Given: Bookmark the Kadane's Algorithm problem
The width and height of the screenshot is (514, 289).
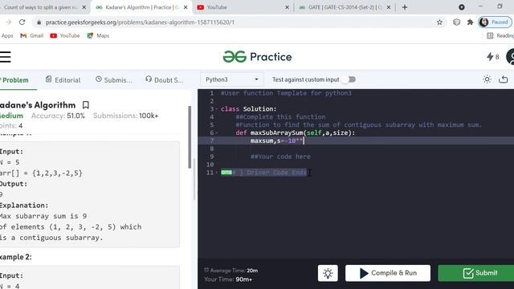Looking at the screenshot, I should click(86, 105).
